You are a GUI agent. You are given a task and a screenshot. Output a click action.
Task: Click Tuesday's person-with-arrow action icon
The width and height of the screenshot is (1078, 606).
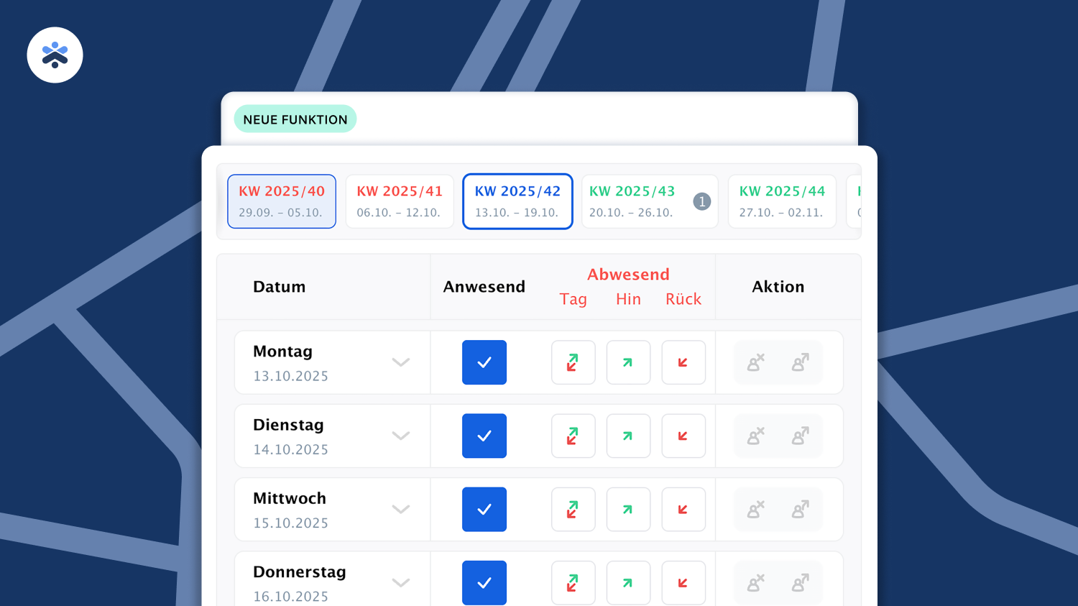coord(800,436)
